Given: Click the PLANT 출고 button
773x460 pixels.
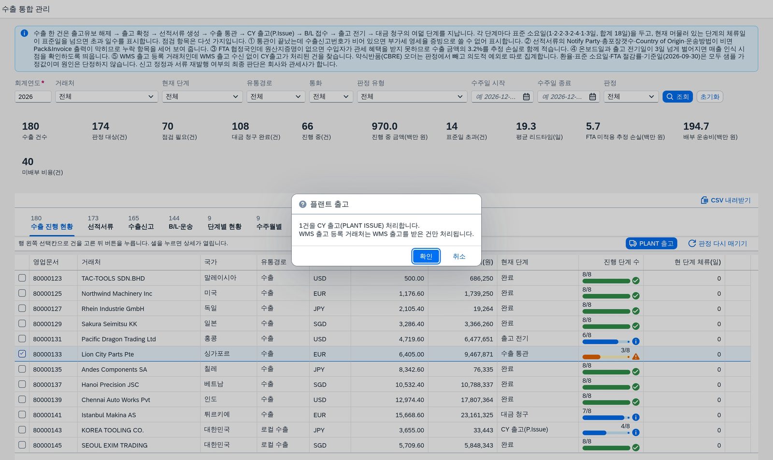Looking at the screenshot, I should (x=651, y=244).
